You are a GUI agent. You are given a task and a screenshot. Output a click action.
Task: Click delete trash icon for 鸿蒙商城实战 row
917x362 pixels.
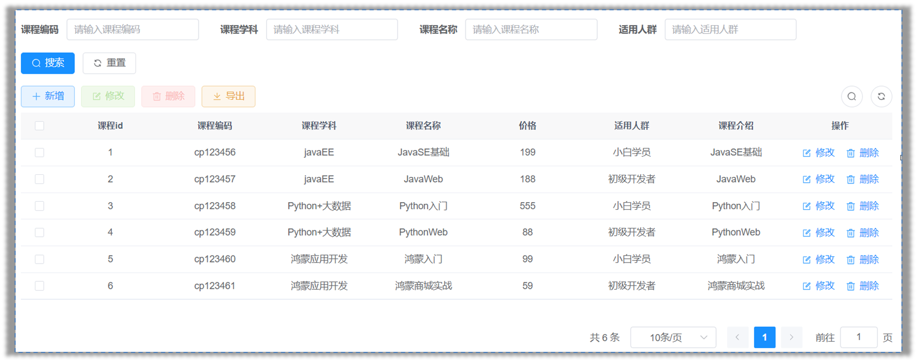click(x=851, y=287)
